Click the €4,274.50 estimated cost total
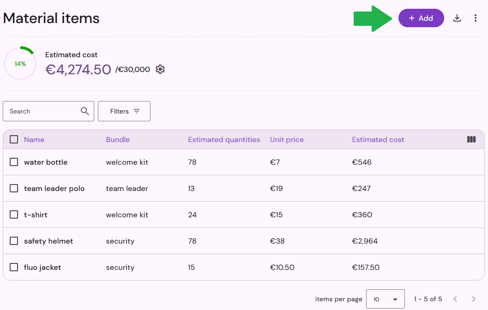The width and height of the screenshot is (488, 310). pyautogui.click(x=78, y=69)
